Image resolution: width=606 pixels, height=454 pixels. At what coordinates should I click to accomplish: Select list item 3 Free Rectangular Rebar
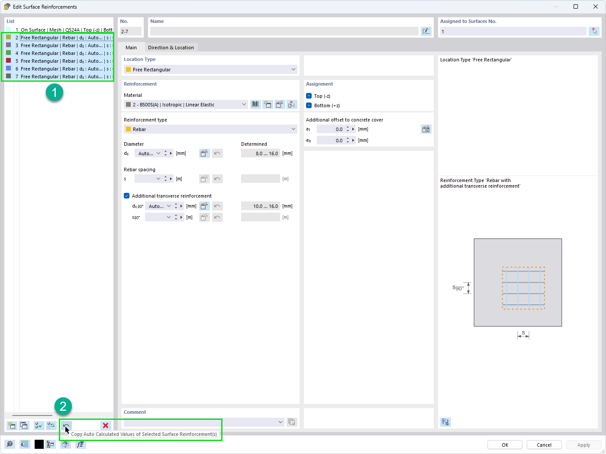pos(59,45)
